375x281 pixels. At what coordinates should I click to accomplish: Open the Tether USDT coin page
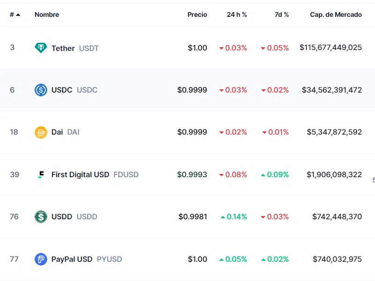75,48
